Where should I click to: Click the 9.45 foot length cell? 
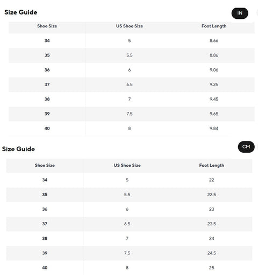pyautogui.click(x=214, y=99)
